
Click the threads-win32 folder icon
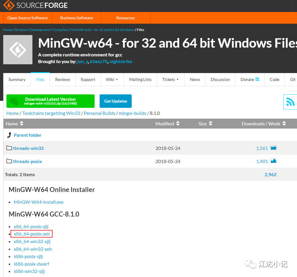9,148
